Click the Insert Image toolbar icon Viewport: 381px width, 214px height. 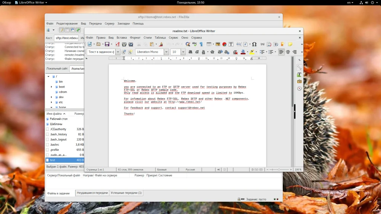pos(218,45)
